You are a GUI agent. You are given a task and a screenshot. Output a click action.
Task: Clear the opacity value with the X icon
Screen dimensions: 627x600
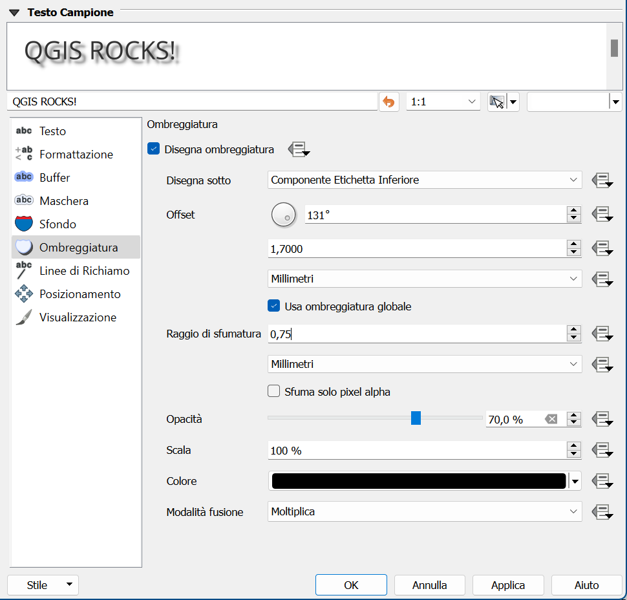[x=551, y=419]
